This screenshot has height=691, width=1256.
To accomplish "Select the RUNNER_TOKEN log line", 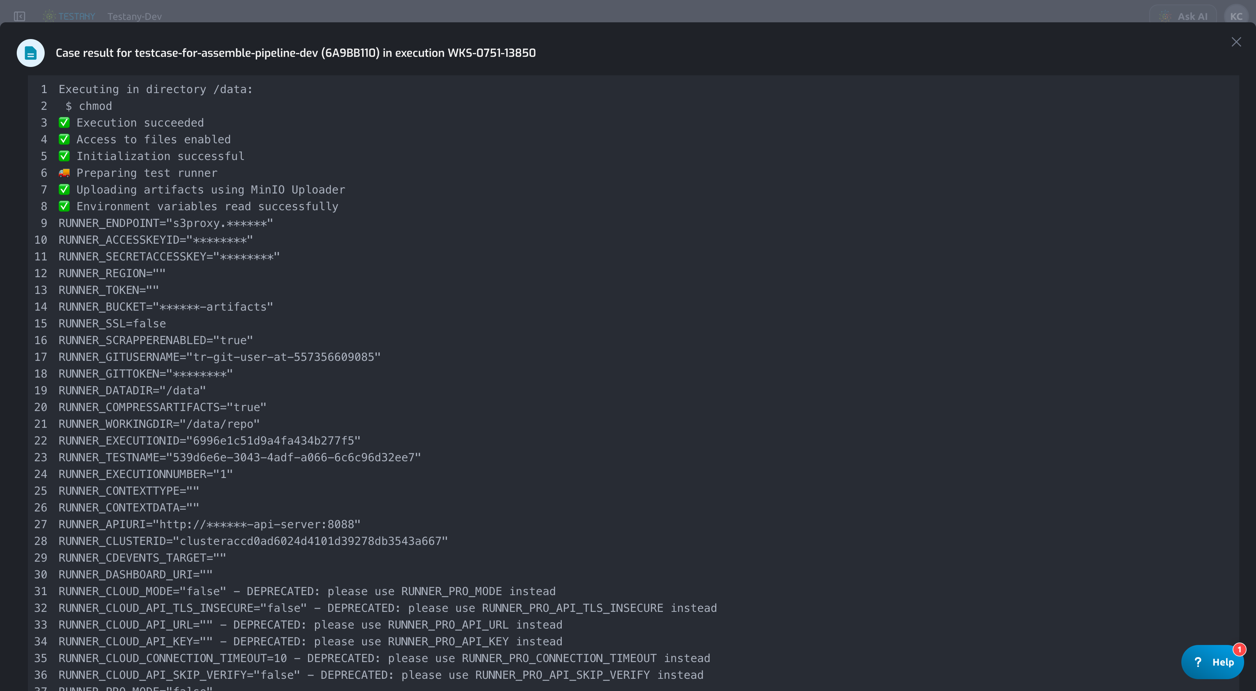I will click(x=109, y=290).
